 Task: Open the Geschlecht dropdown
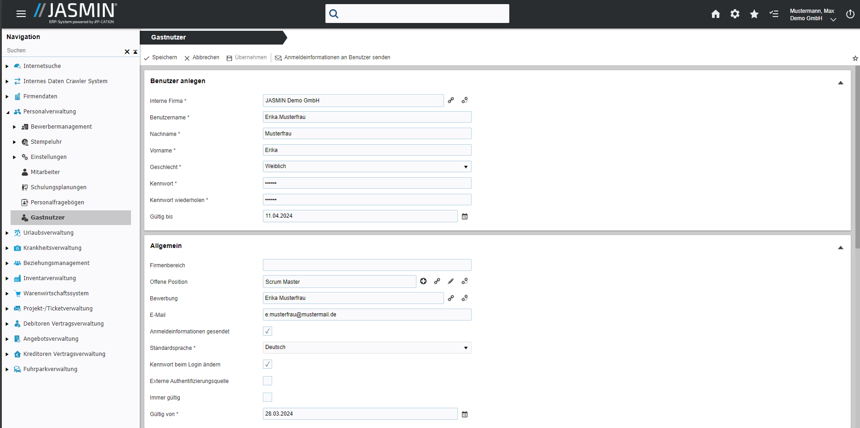[367, 167]
